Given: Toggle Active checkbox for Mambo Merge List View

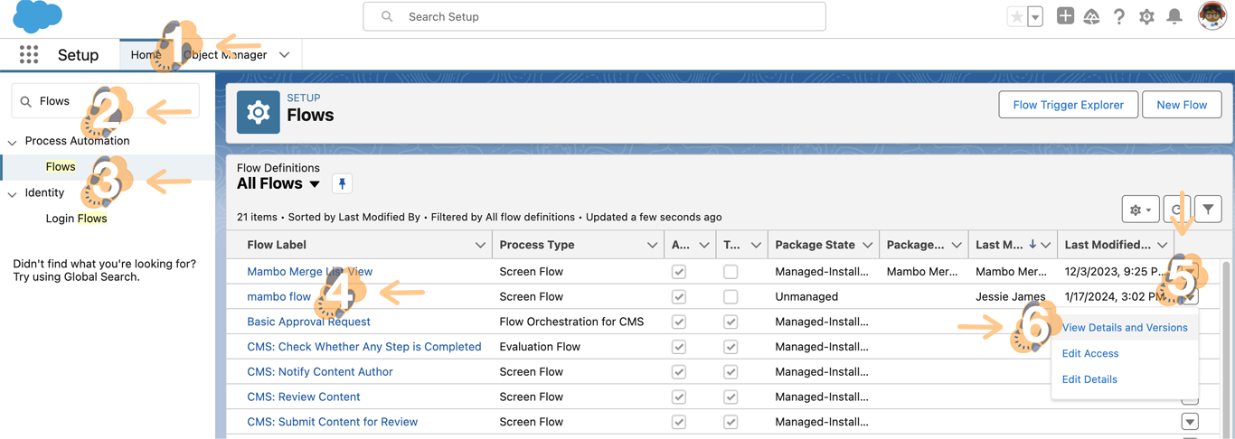Looking at the screenshot, I should 679,272.
